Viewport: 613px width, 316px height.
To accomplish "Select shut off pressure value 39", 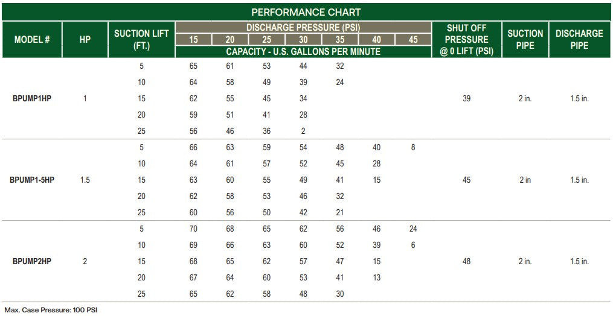I will pos(466,98).
